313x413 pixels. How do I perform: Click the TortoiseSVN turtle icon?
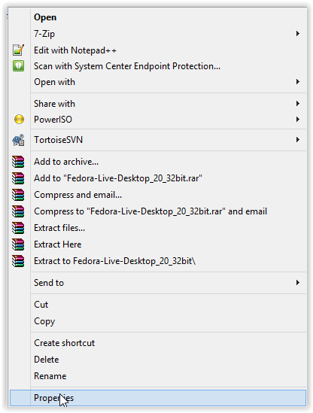pyautogui.click(x=19, y=140)
